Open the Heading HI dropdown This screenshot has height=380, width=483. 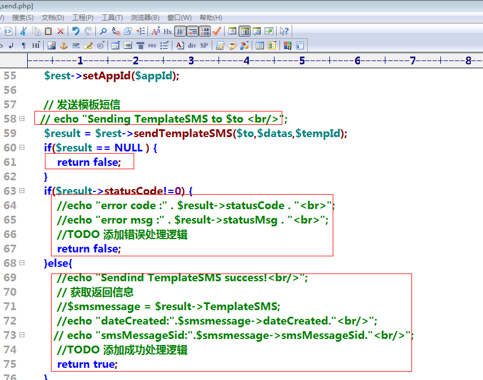[36, 45]
